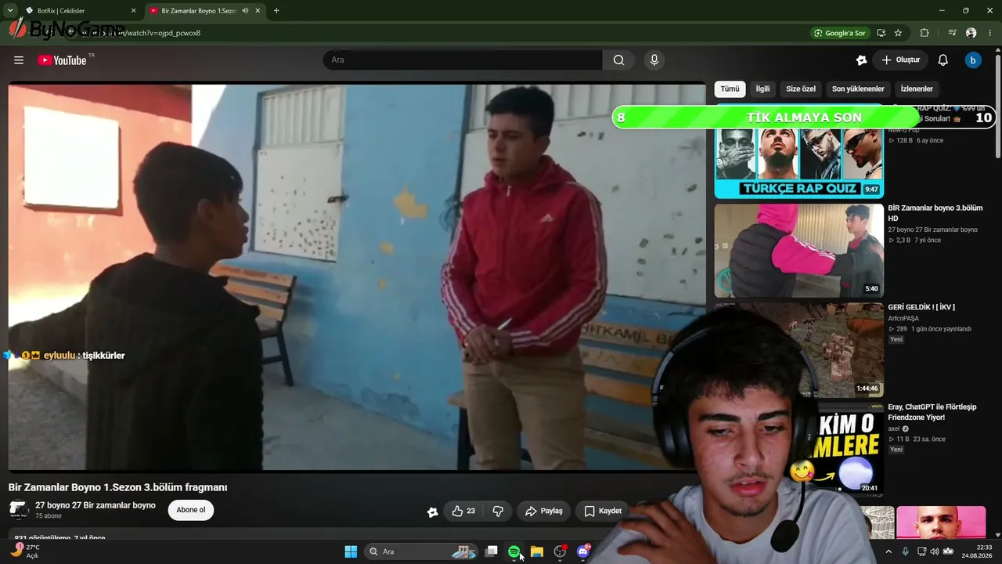Close the BotRix | Cekilisler tab
Image resolution: width=1002 pixels, height=564 pixels.
click(x=133, y=11)
